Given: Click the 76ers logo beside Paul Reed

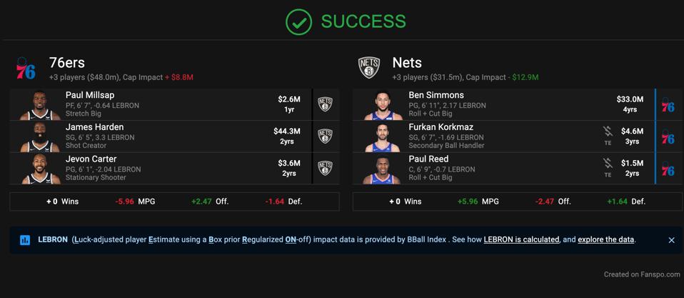Looking at the screenshot, I should pyautogui.click(x=668, y=169).
